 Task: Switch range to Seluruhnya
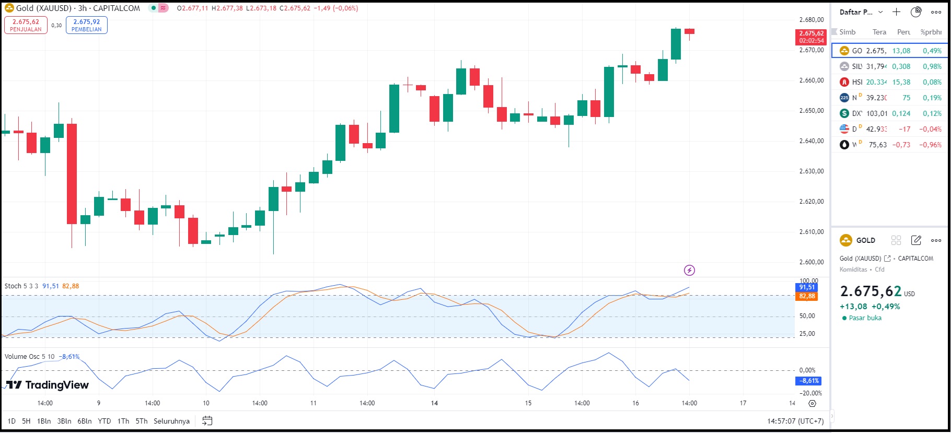coord(171,421)
